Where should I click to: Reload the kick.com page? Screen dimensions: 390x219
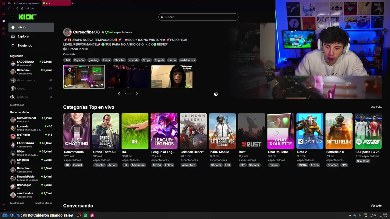coord(17,8)
